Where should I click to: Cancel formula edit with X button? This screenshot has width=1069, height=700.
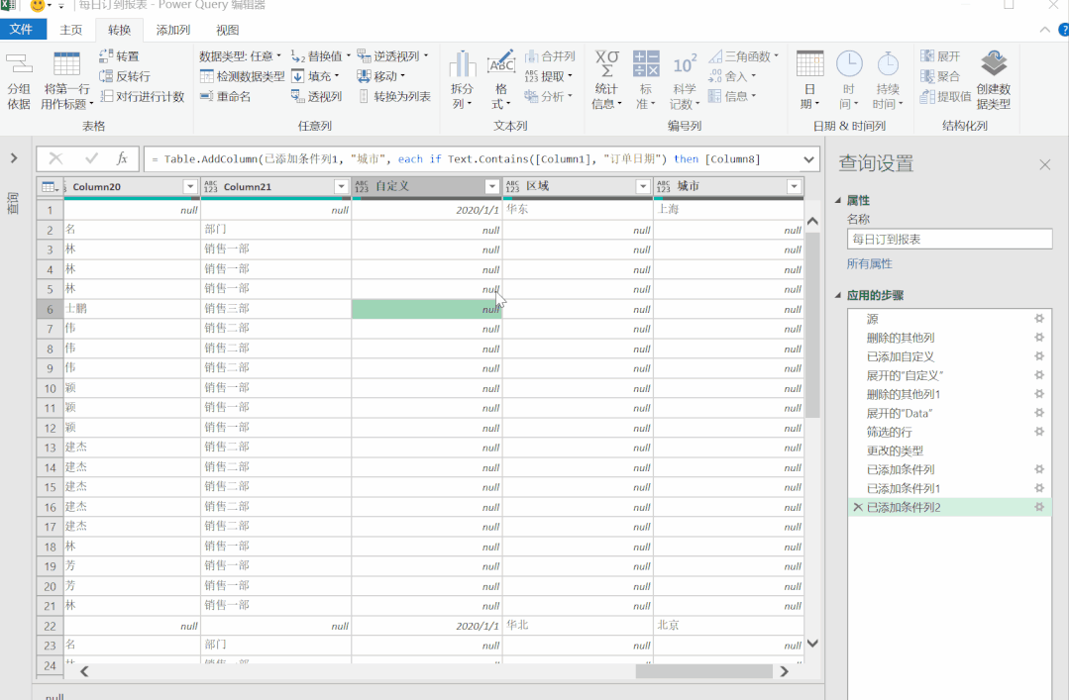(55, 158)
